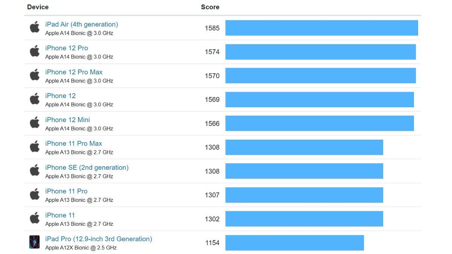The image size is (452, 254).
Task: Select the Apple logo for iPhone 12 Pro Max
Action: pos(34,75)
